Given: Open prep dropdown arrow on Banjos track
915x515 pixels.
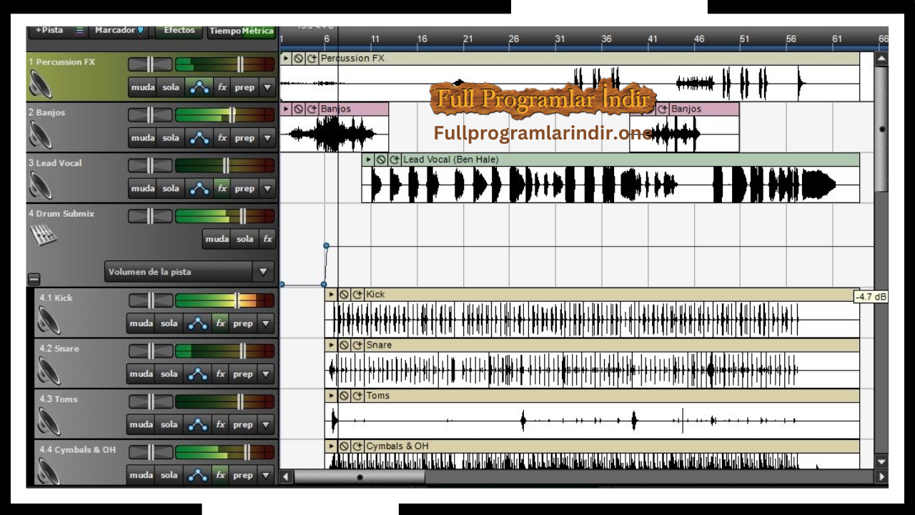Looking at the screenshot, I should click(267, 137).
